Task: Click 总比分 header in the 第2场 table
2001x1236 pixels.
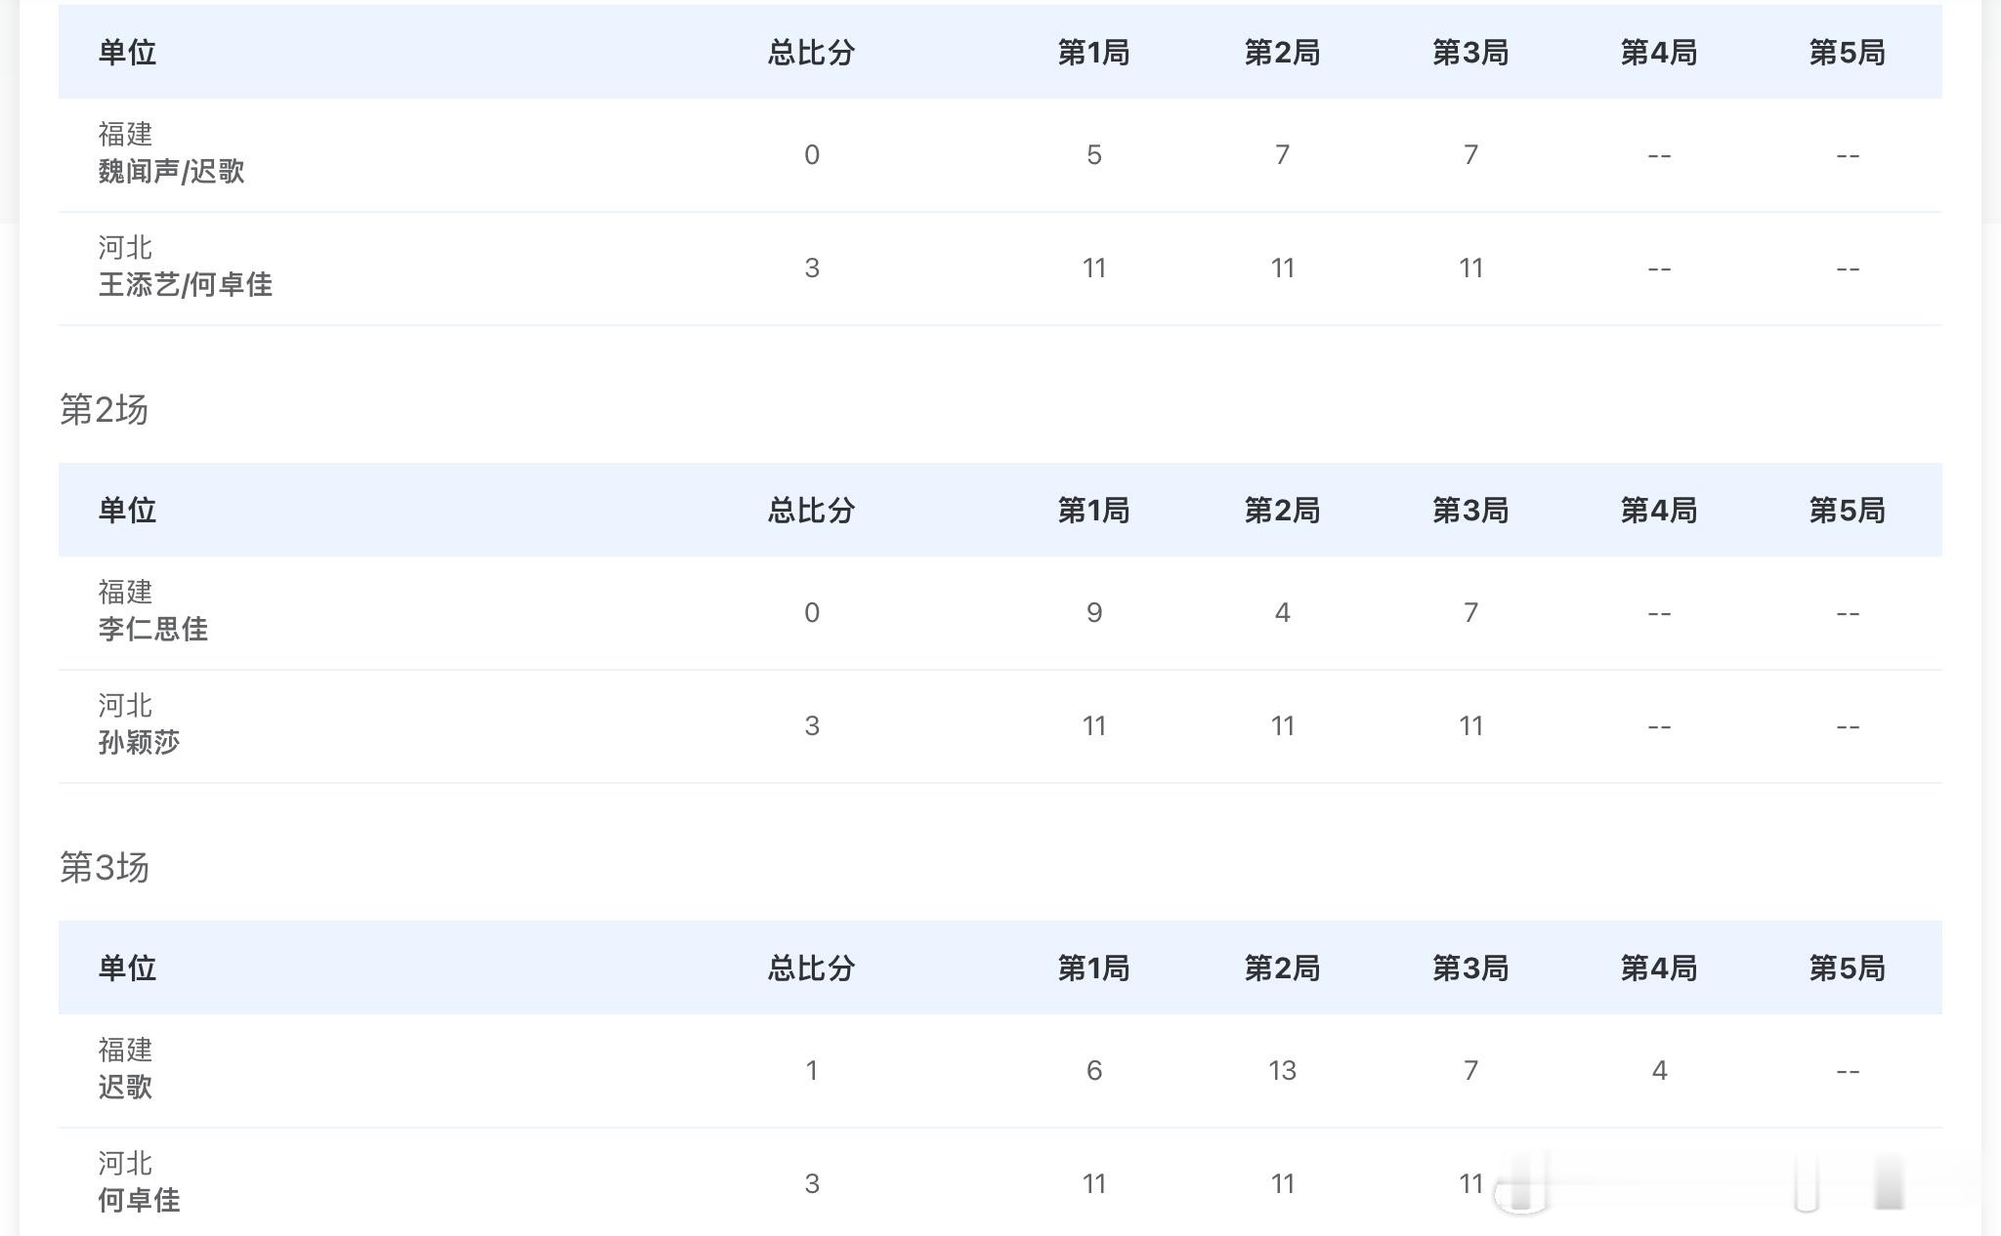Action: 811,511
